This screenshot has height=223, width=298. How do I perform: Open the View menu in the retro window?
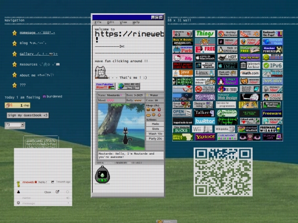[x=123, y=22]
